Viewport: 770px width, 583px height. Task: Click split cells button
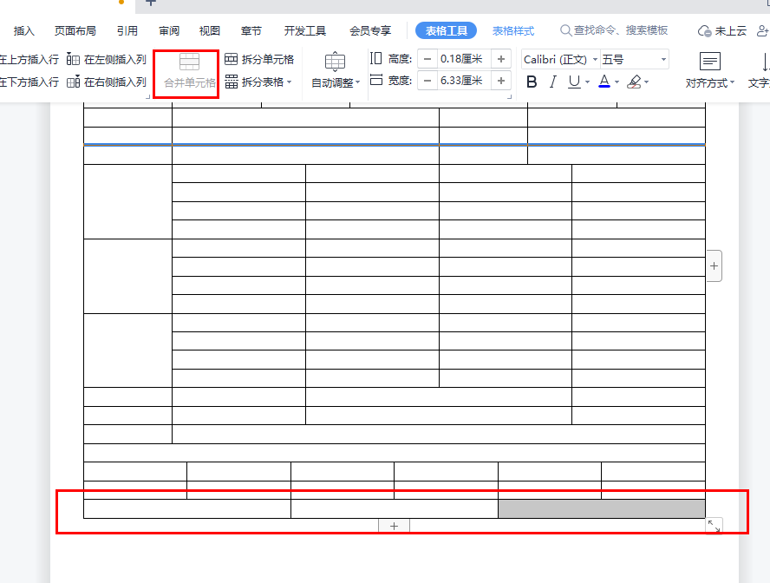[259, 60]
